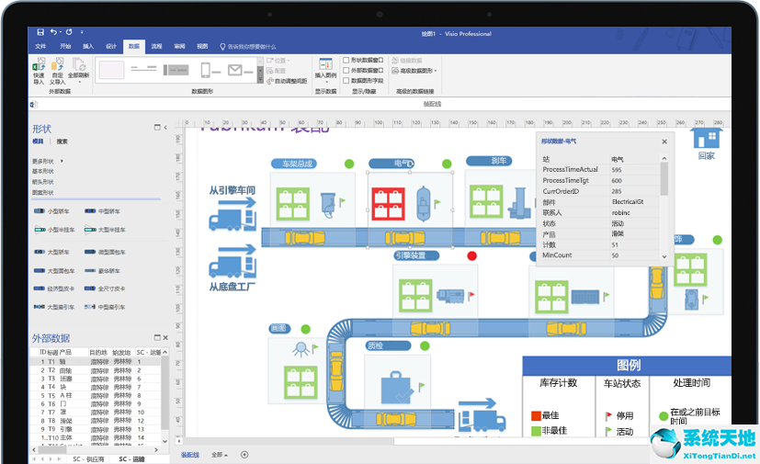Switch to the SC - 供应商 data tab
Screen dimensions: 760x464
(x=88, y=458)
